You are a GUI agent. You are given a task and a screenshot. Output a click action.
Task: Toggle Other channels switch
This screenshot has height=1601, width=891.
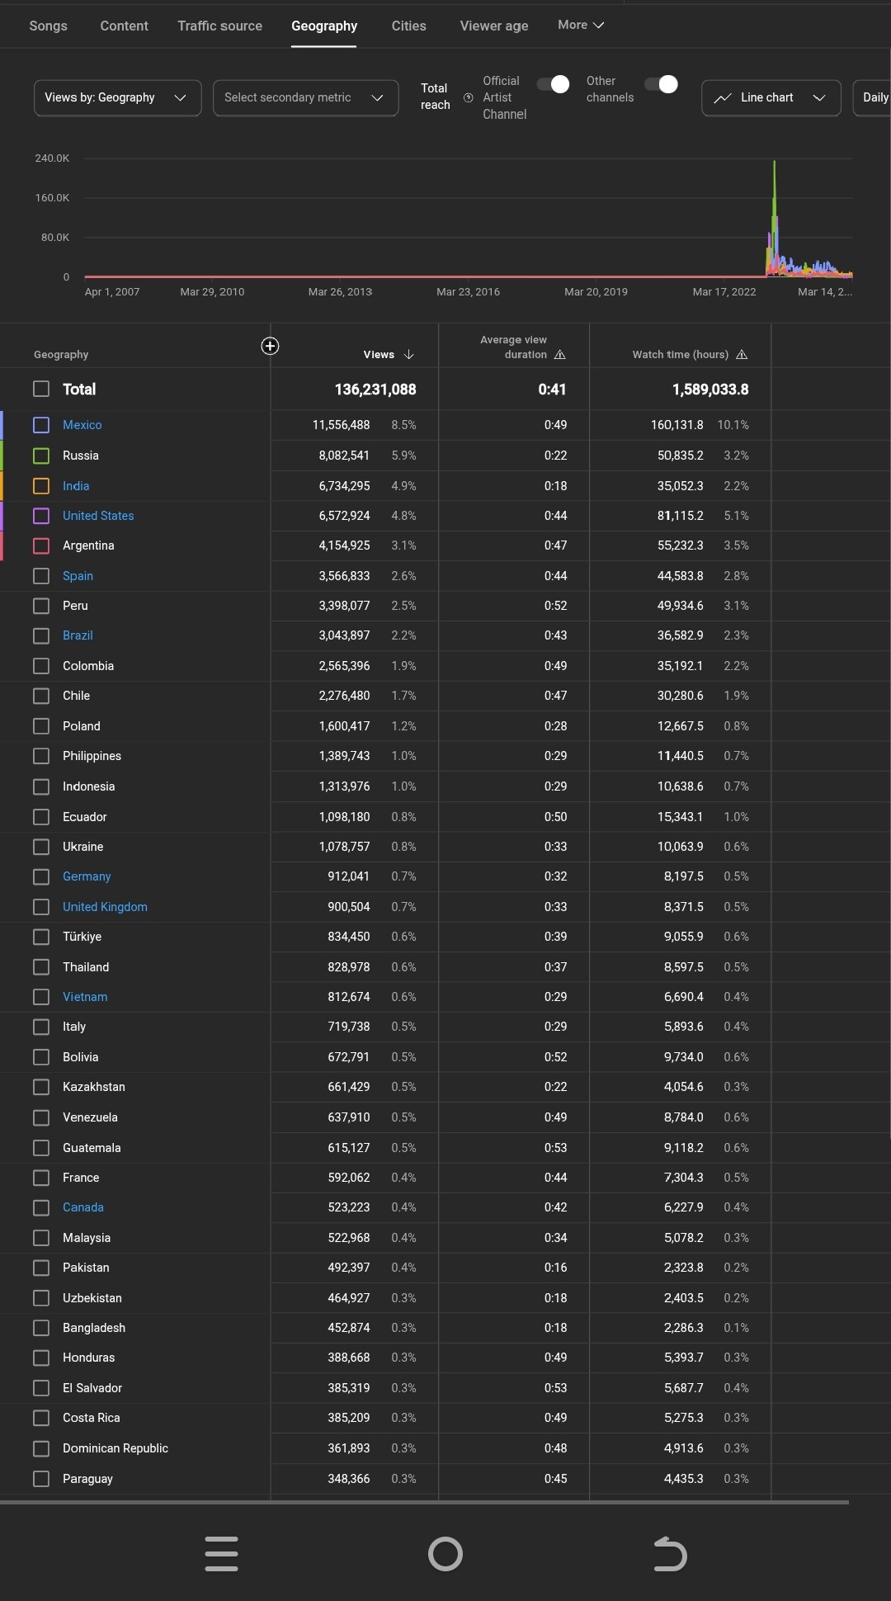tap(661, 84)
